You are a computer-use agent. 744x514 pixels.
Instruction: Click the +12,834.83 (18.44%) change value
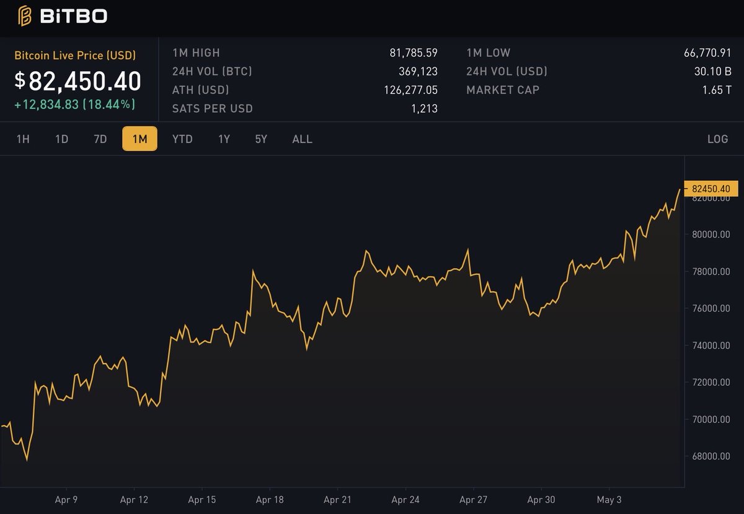[74, 104]
